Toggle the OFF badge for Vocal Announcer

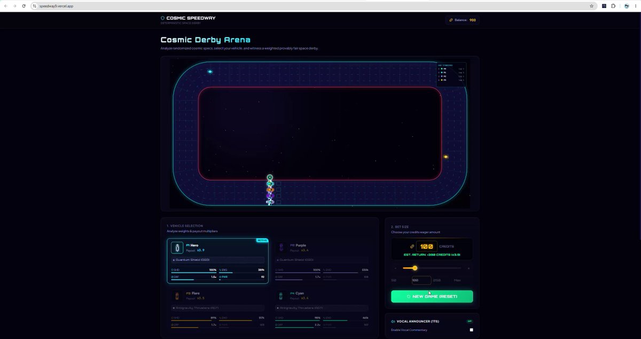click(470, 321)
